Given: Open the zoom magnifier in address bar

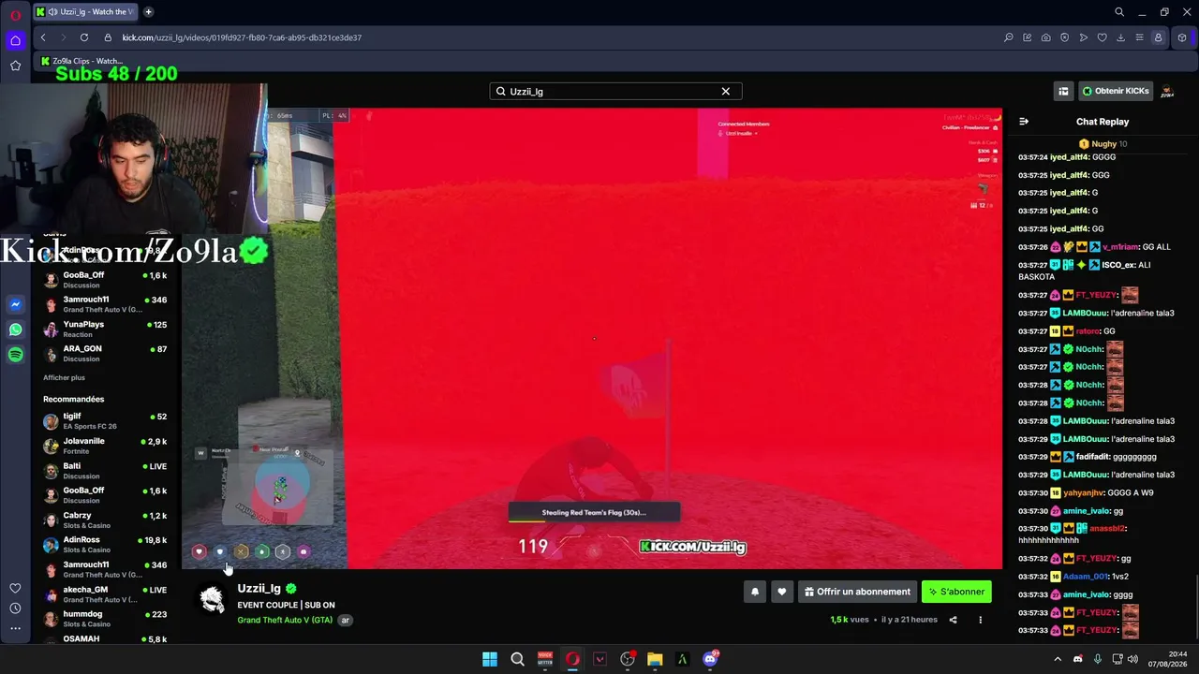Looking at the screenshot, I should click(x=1008, y=37).
